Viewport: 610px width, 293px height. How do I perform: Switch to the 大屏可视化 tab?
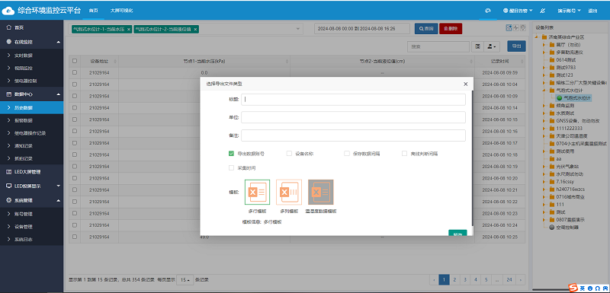tap(121, 11)
